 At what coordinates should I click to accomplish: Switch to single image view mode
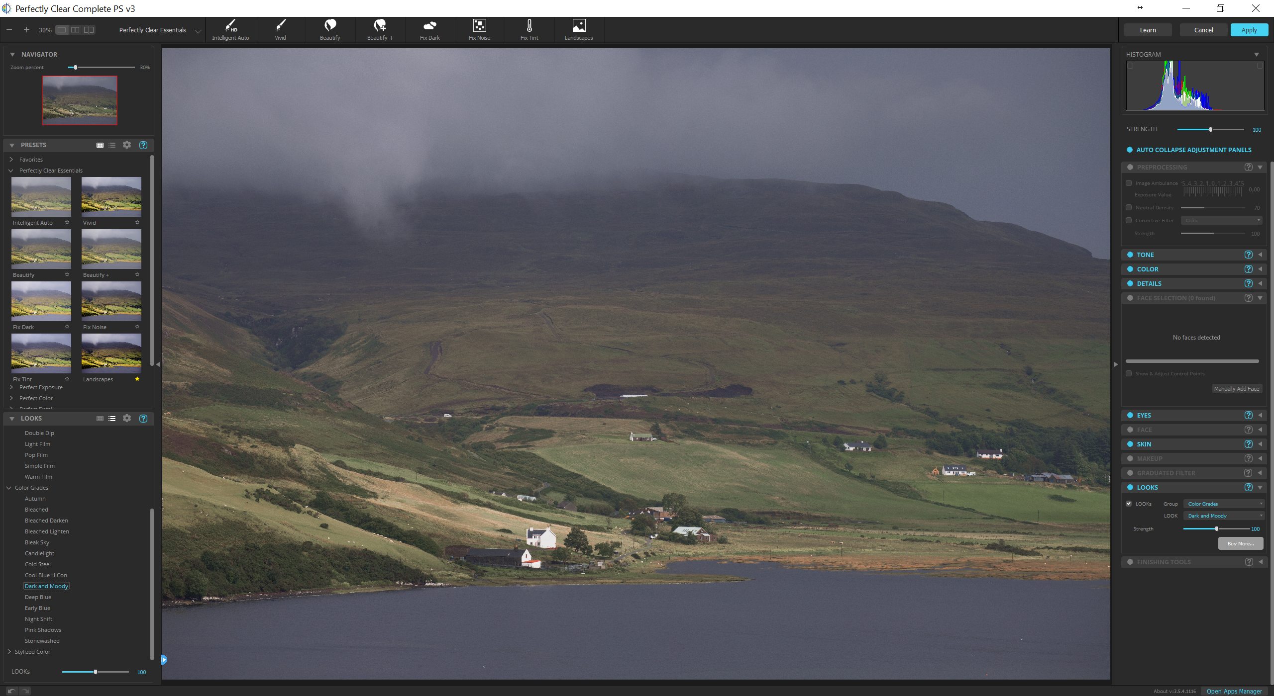coord(62,30)
